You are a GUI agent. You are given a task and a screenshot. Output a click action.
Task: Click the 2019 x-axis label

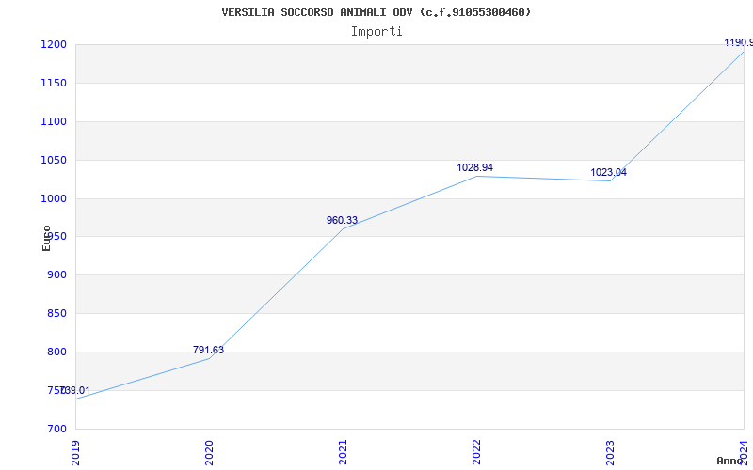[75, 452]
